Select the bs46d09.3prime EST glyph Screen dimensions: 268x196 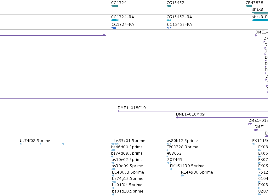pos(113,150)
